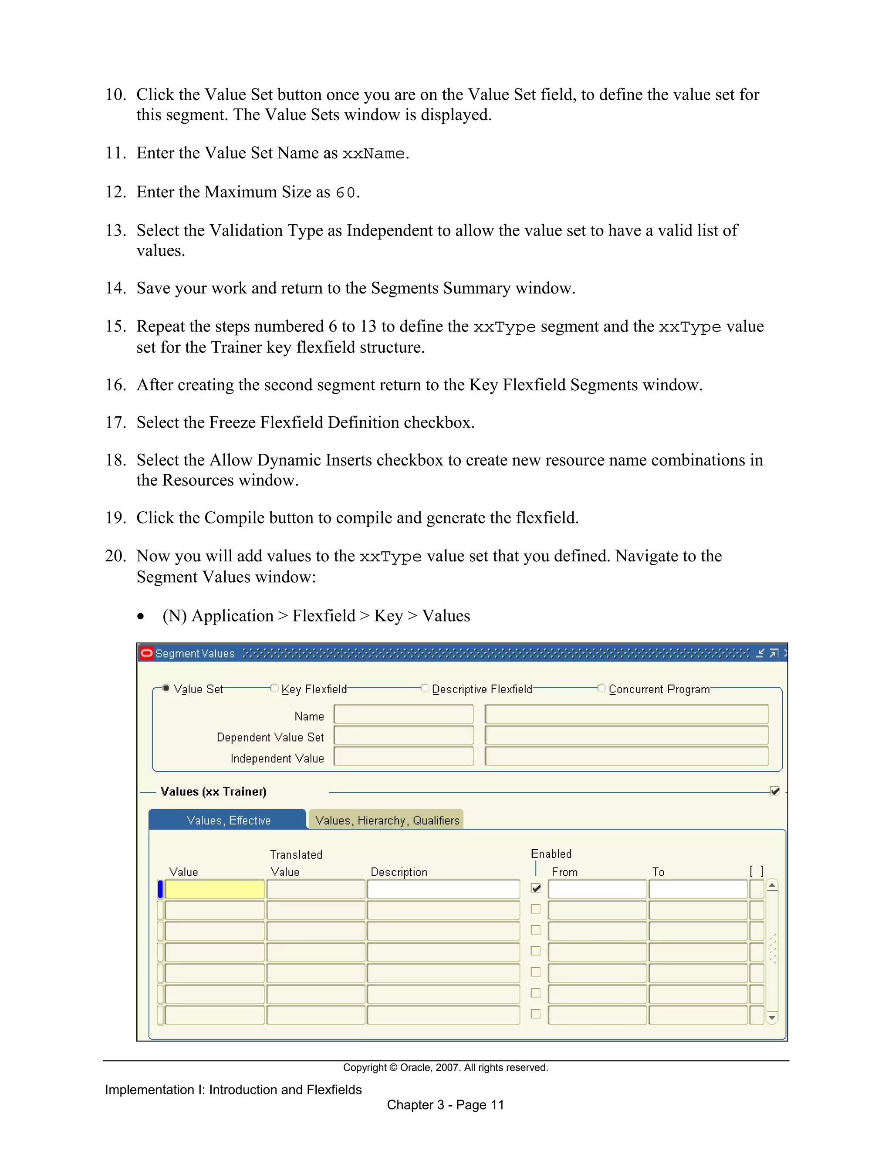This screenshot has width=892, height=1154.
Task: Click the first-row To date field
Action: 698,889
